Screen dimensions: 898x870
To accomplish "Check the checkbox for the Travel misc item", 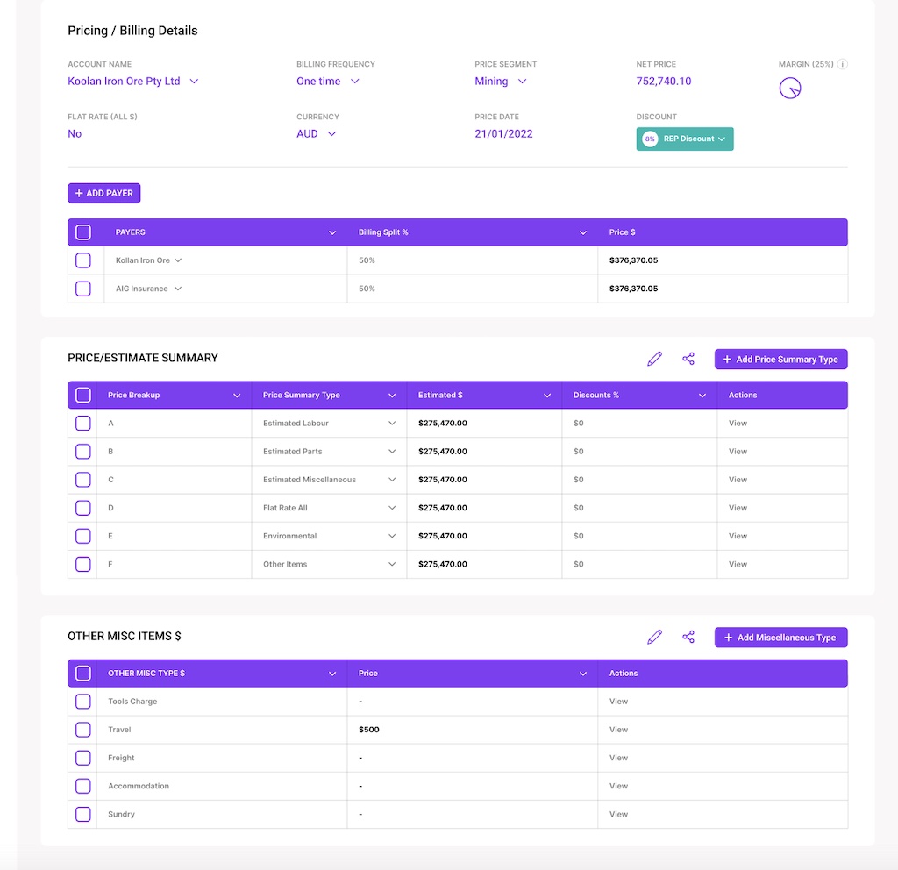I will 82,729.
